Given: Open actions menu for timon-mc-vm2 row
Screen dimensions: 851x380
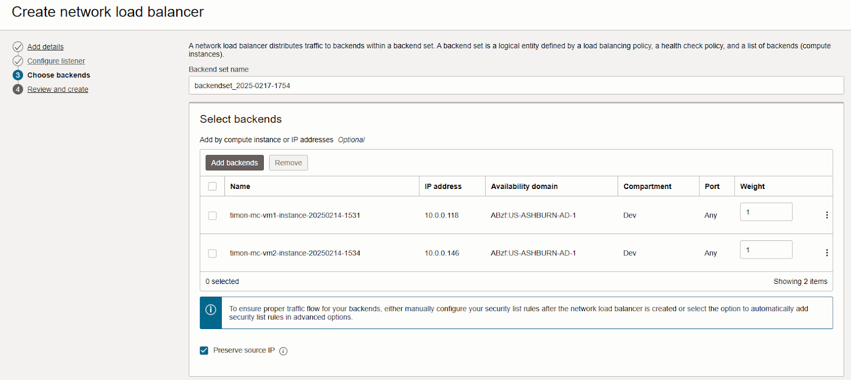Looking at the screenshot, I should point(827,253).
